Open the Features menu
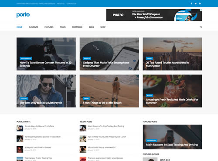Image resolution: width=218 pixels, height=161 pixels. (49, 27)
